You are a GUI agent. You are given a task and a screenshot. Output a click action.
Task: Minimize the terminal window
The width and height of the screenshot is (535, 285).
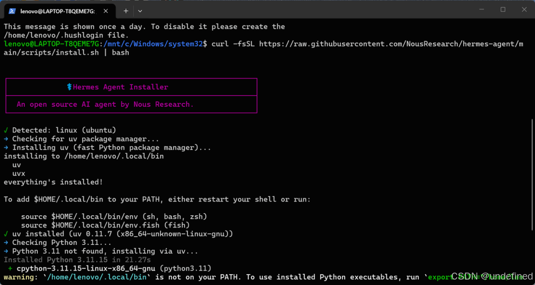(x=481, y=9)
